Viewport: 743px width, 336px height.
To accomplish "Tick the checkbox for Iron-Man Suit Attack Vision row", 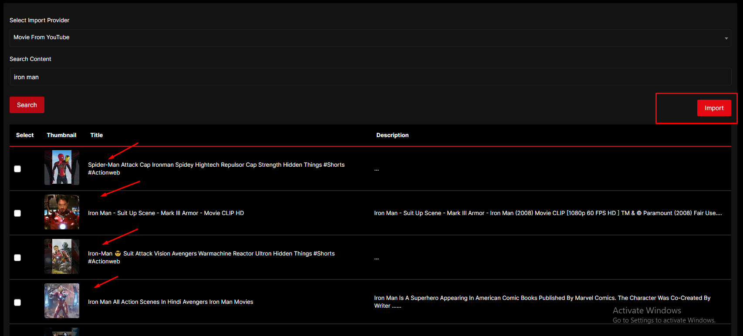I will 17,258.
